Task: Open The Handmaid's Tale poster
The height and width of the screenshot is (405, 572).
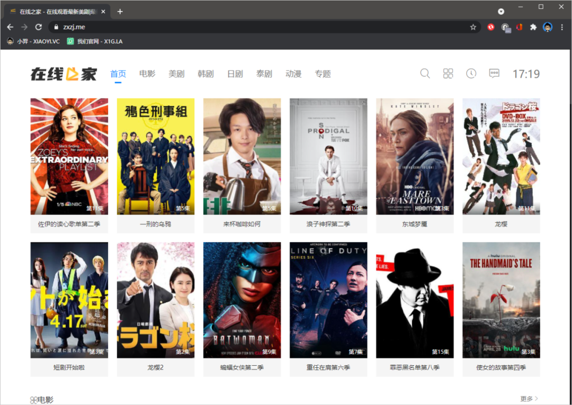Action: [501, 300]
